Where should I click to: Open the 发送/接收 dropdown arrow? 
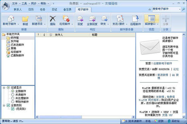127,24
